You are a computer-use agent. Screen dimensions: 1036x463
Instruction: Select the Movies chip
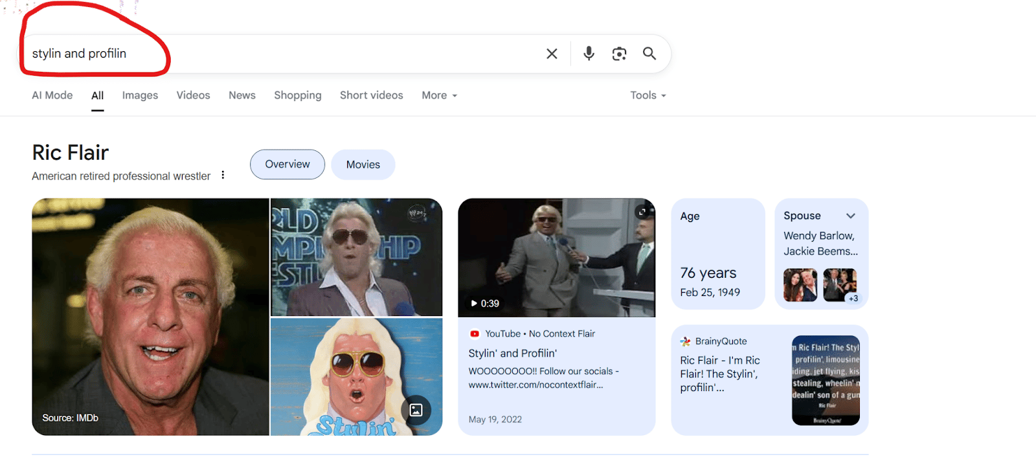tap(363, 164)
